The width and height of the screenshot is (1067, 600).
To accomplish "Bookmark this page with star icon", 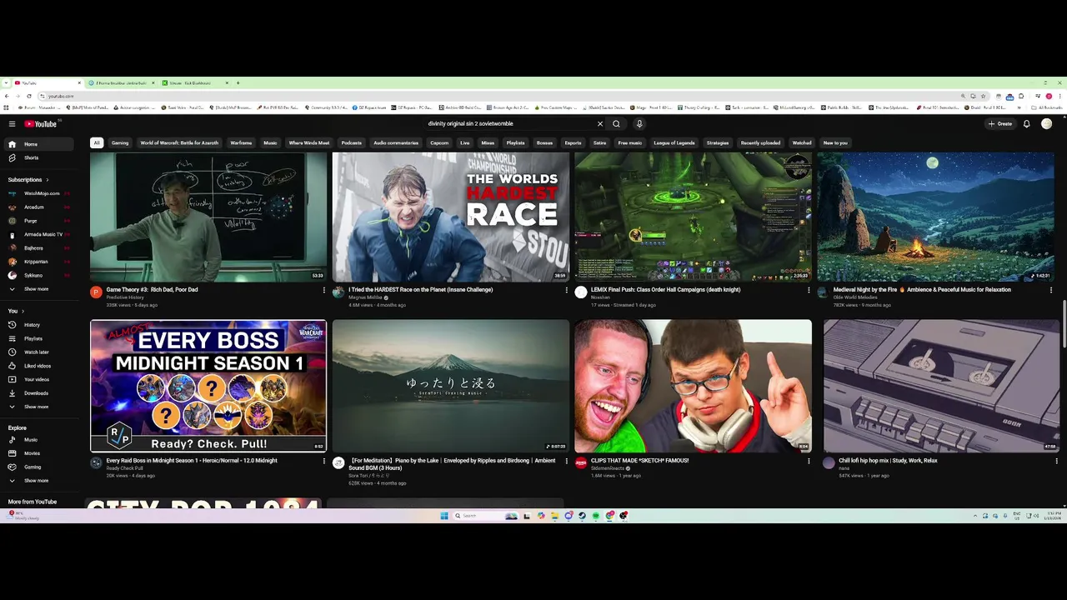I will click(983, 96).
